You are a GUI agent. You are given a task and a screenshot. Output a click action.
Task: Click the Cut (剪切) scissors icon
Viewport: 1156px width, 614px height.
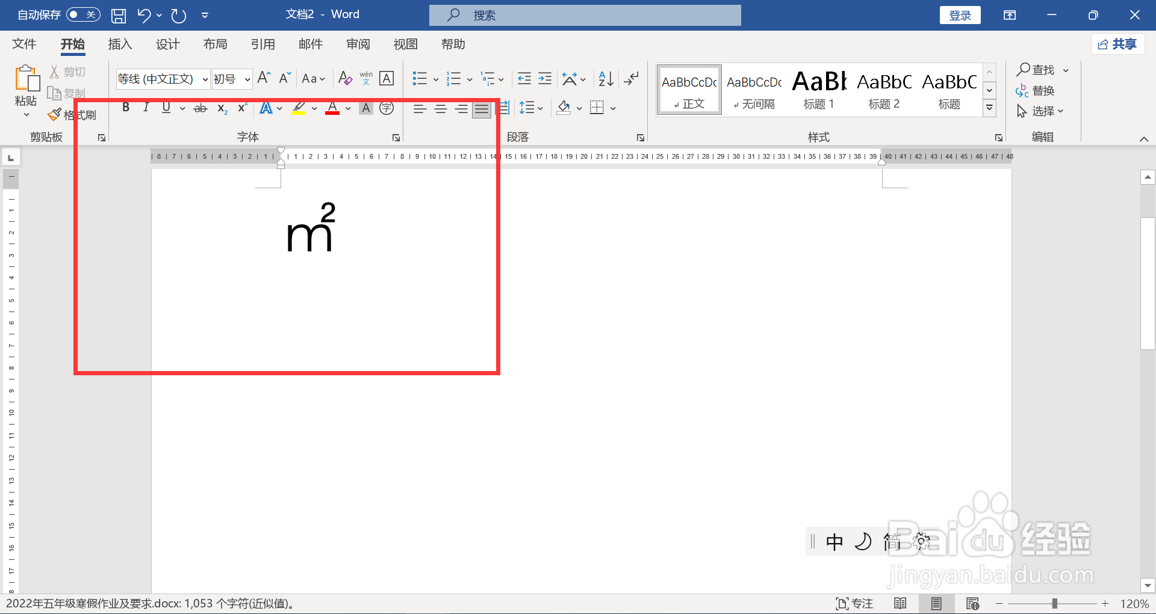pyautogui.click(x=54, y=72)
